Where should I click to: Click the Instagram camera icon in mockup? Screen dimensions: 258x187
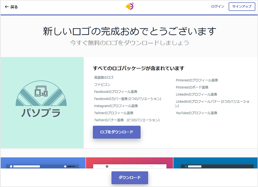[x=107, y=166]
